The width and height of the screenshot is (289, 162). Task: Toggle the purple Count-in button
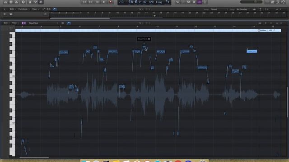[x=200, y=2]
